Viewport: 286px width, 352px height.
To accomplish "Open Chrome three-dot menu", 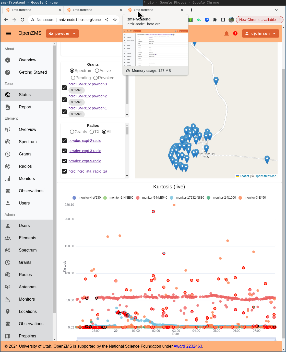I will tap(280, 20).
